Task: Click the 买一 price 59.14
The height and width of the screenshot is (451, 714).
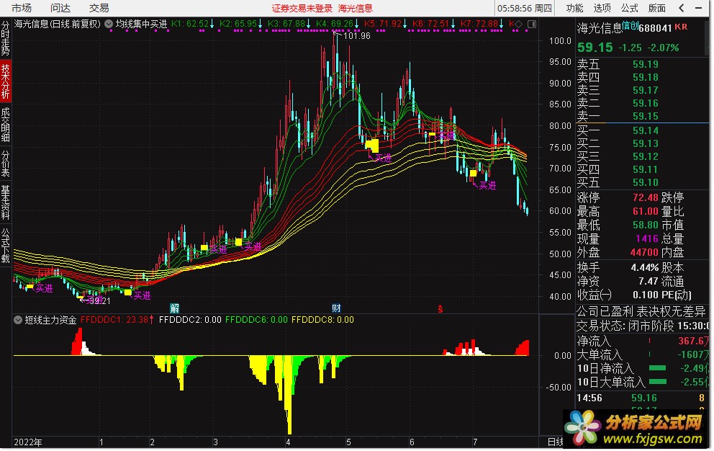Action: 645,131
